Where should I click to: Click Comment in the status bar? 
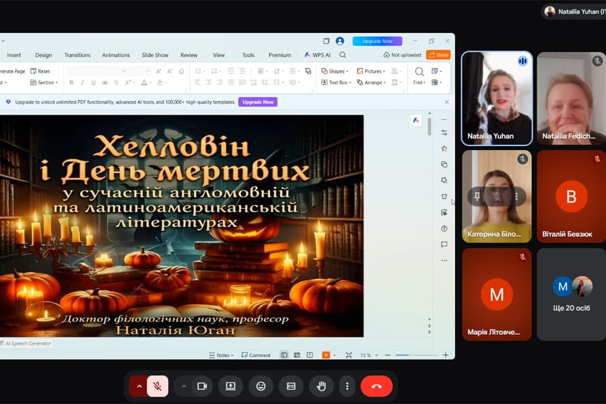click(x=256, y=355)
